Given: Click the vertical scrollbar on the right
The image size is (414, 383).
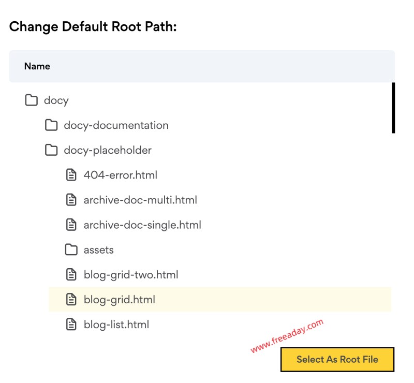Looking at the screenshot, I should tap(392, 109).
